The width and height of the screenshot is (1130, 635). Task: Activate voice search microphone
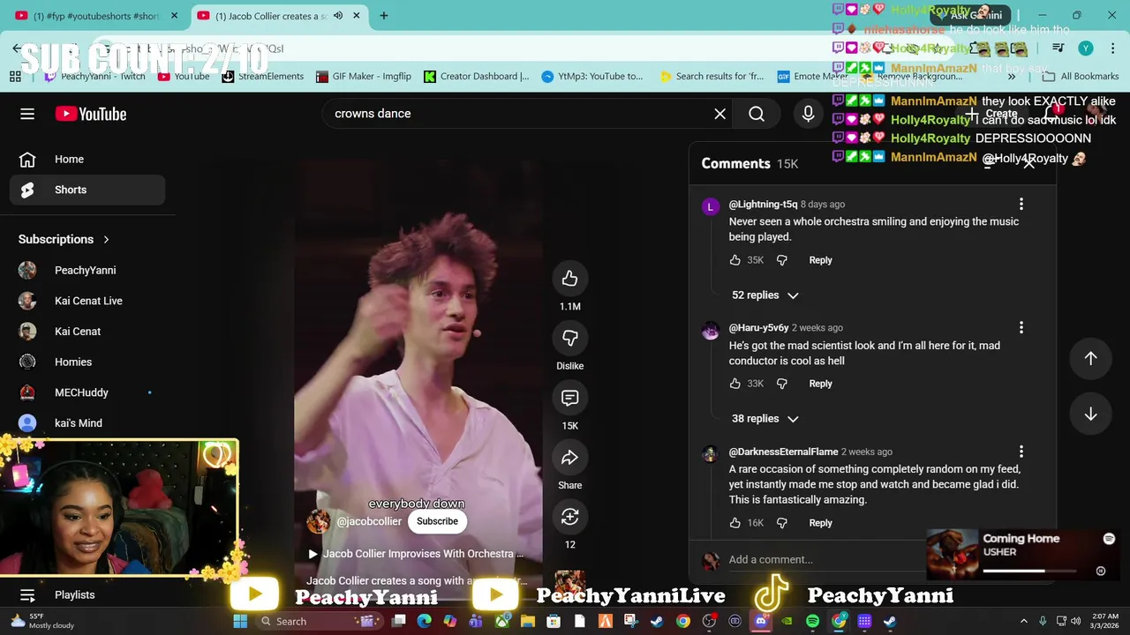(808, 114)
